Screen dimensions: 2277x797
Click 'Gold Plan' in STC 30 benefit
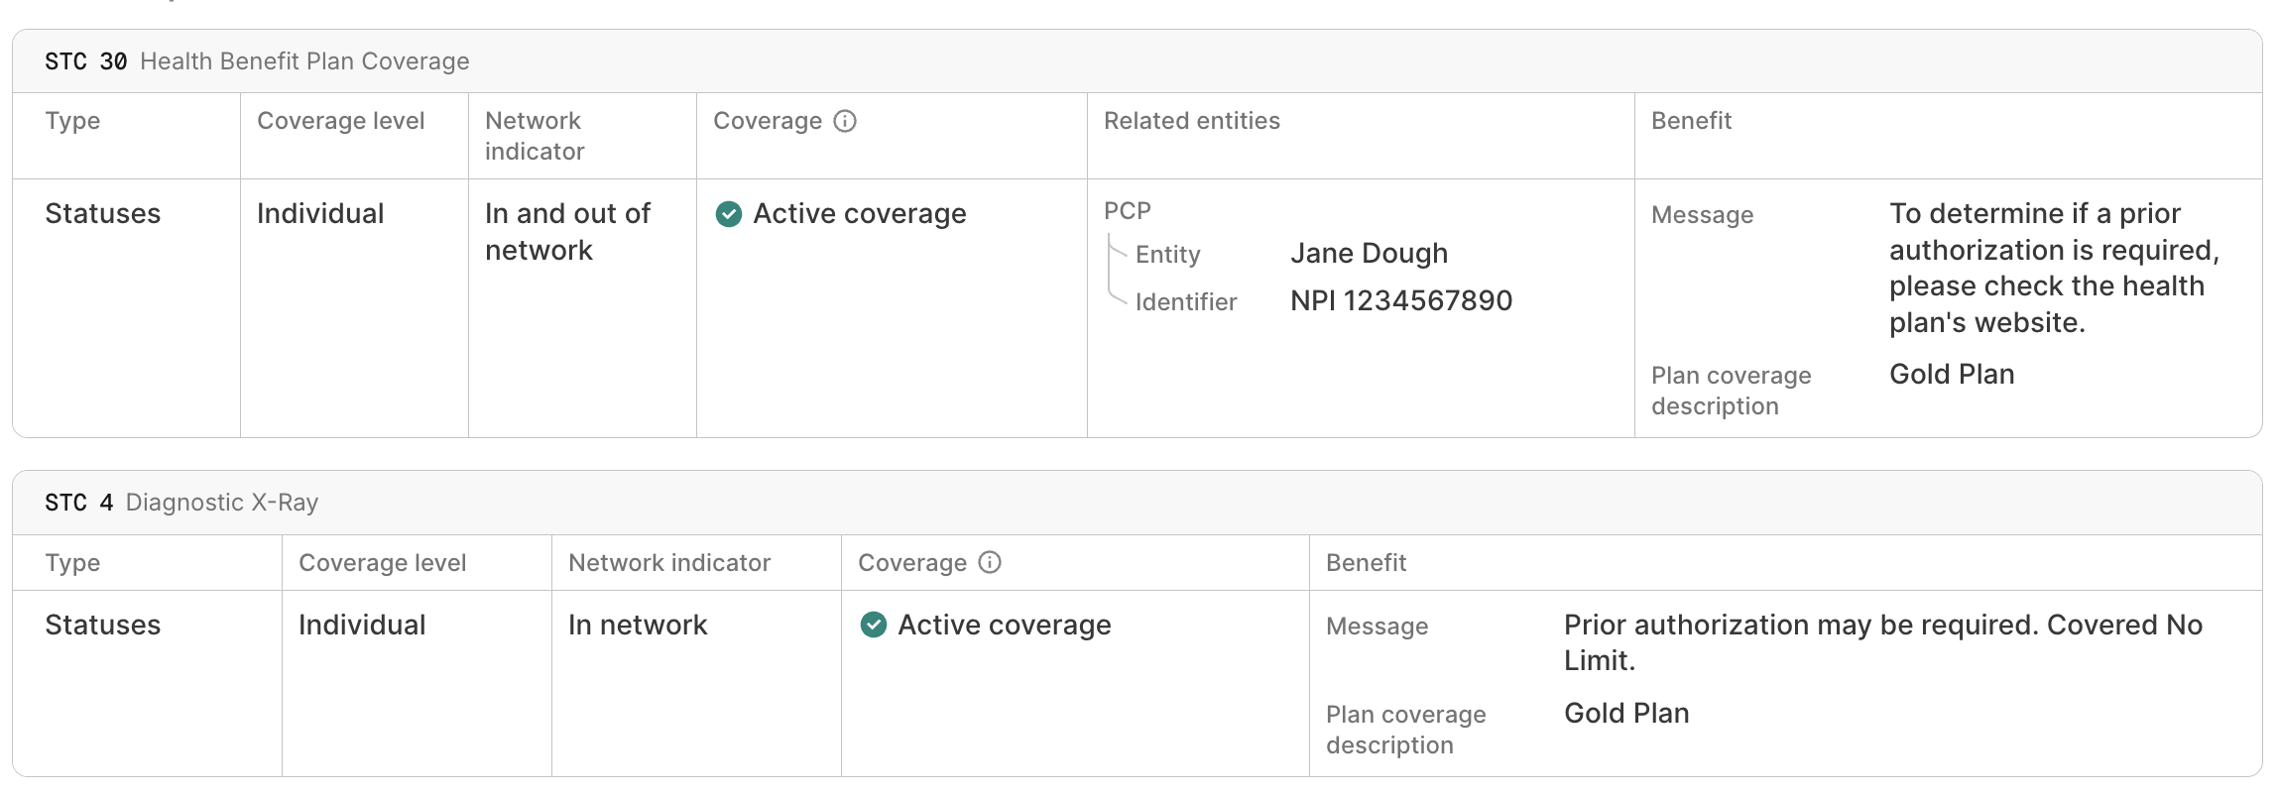point(1952,374)
